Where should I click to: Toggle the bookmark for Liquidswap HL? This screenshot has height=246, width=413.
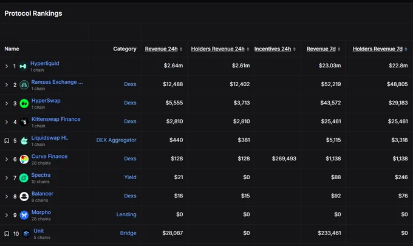pyautogui.click(x=7, y=141)
